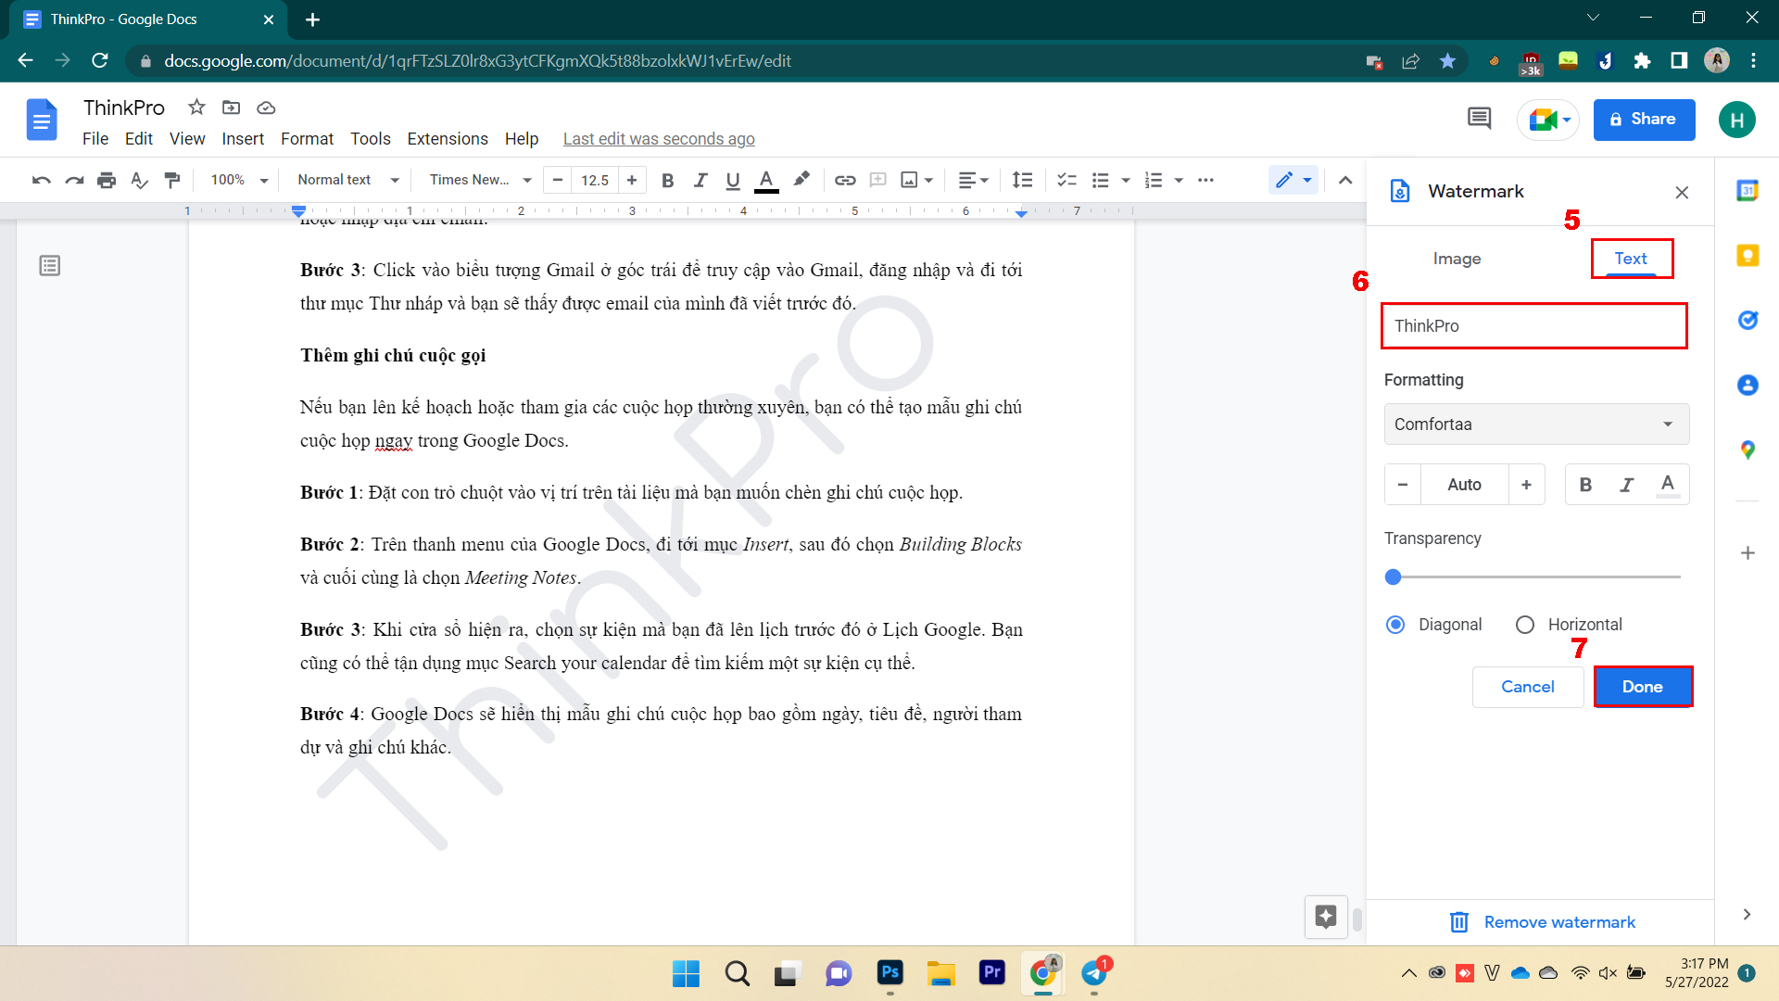Decrease watermark font size
The width and height of the screenshot is (1779, 1001).
[x=1403, y=485]
